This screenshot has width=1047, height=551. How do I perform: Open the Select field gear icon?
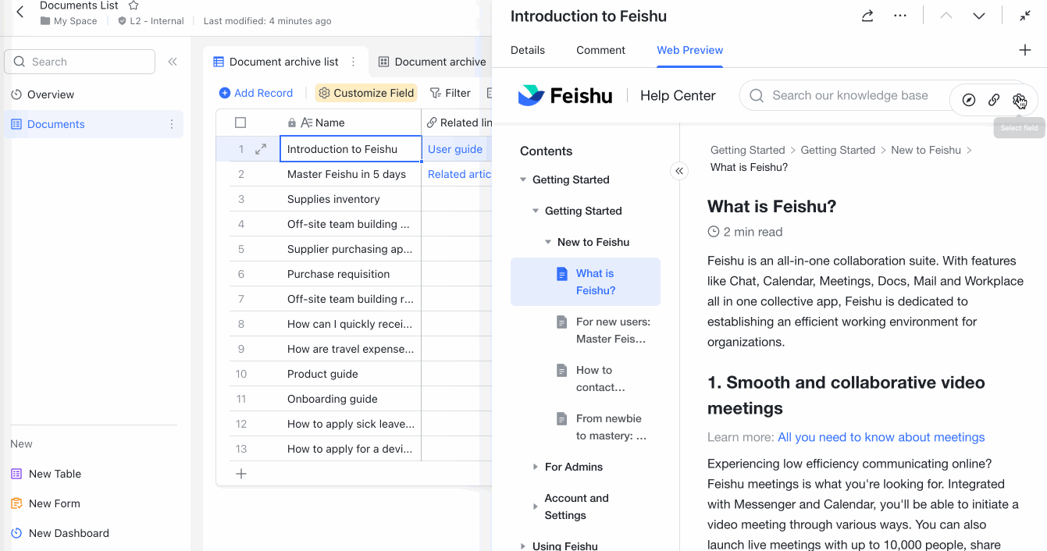1020,100
